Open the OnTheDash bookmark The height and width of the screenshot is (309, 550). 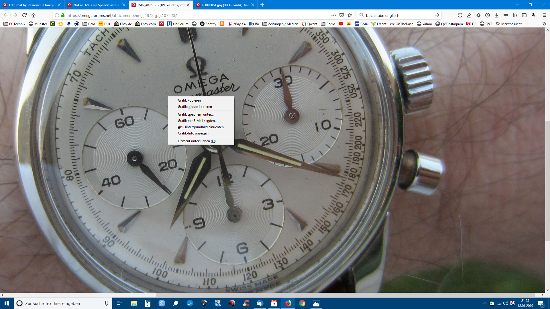coord(401,24)
